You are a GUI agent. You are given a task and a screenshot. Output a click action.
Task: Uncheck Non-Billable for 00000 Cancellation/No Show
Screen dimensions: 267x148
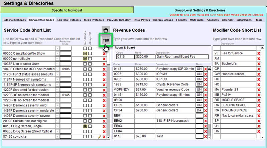[85, 54]
